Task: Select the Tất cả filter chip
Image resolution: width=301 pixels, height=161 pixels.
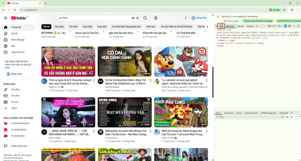Action: pyautogui.click(x=46, y=27)
